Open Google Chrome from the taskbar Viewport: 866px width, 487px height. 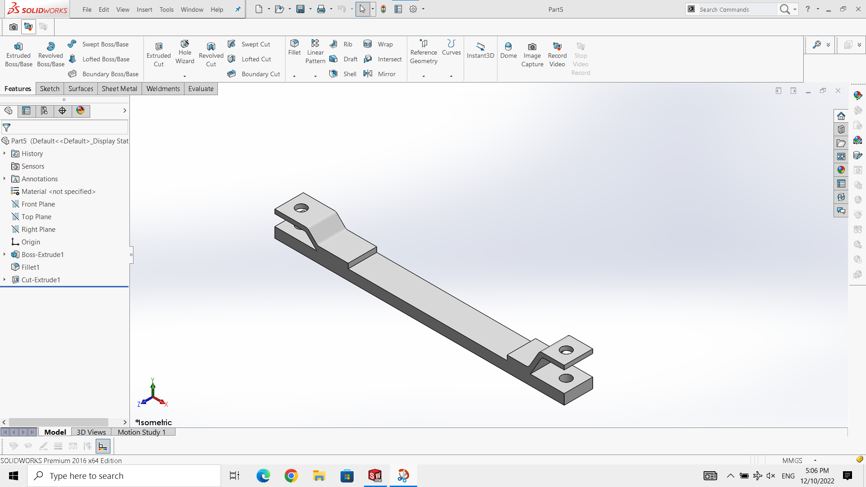point(291,476)
